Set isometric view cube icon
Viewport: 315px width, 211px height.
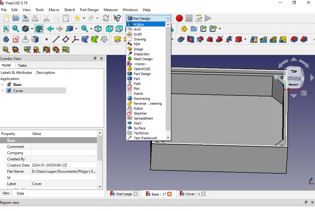[98, 29]
